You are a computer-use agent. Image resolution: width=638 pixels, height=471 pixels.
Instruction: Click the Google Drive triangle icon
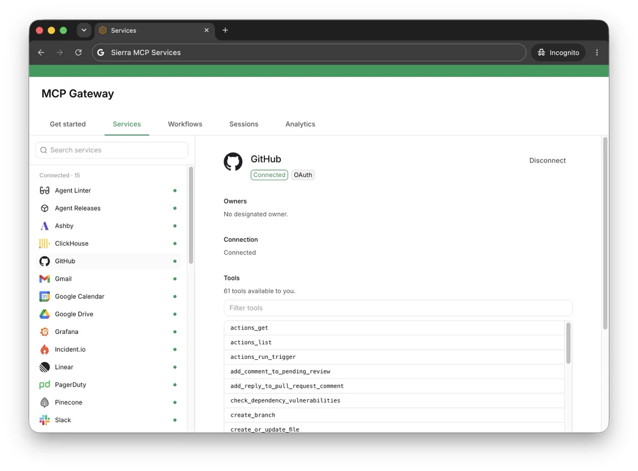click(45, 314)
